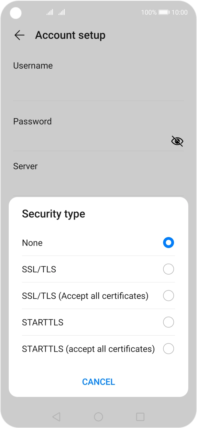Toggle password visibility eye icon

(177, 141)
